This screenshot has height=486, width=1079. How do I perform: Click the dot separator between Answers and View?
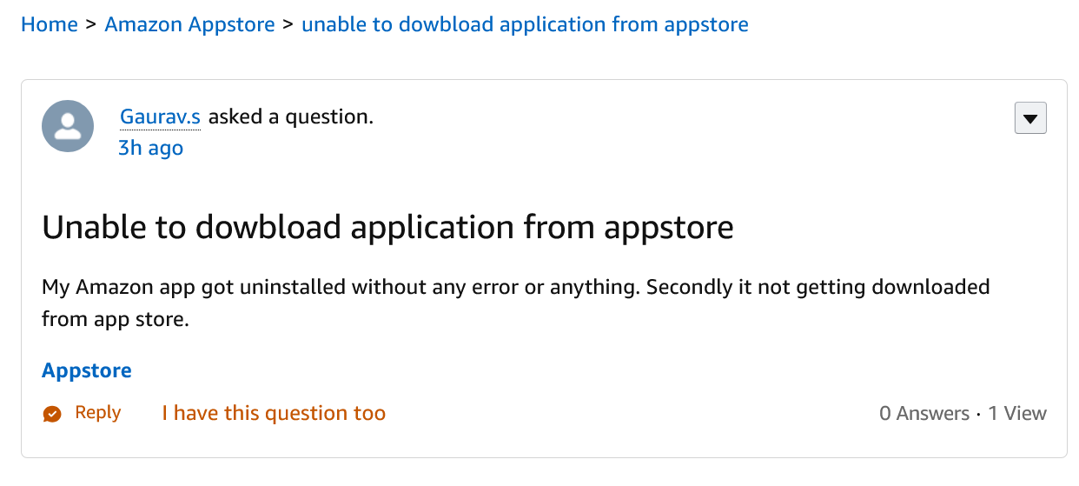(979, 414)
